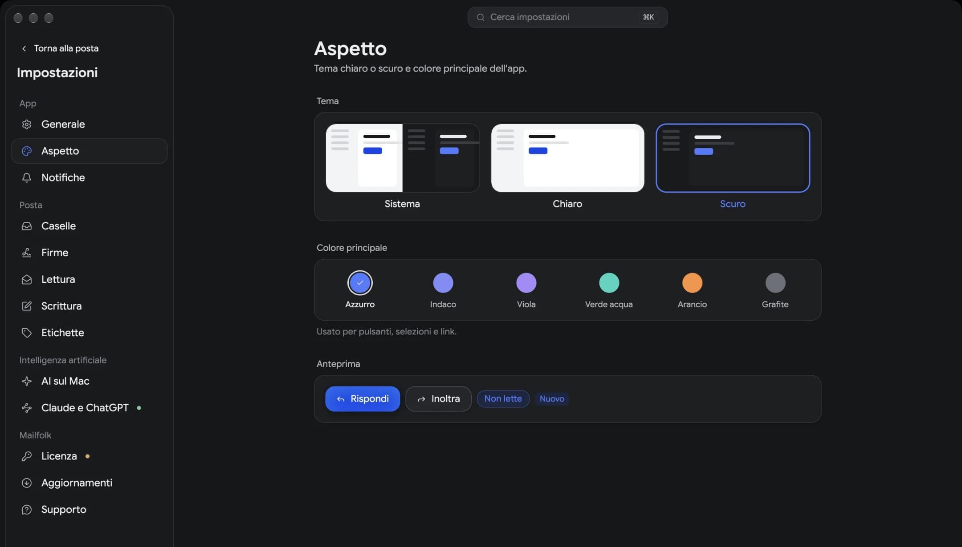Go to the Caselle settings page
Screen dimensions: 962x547
[x=90, y=226]
